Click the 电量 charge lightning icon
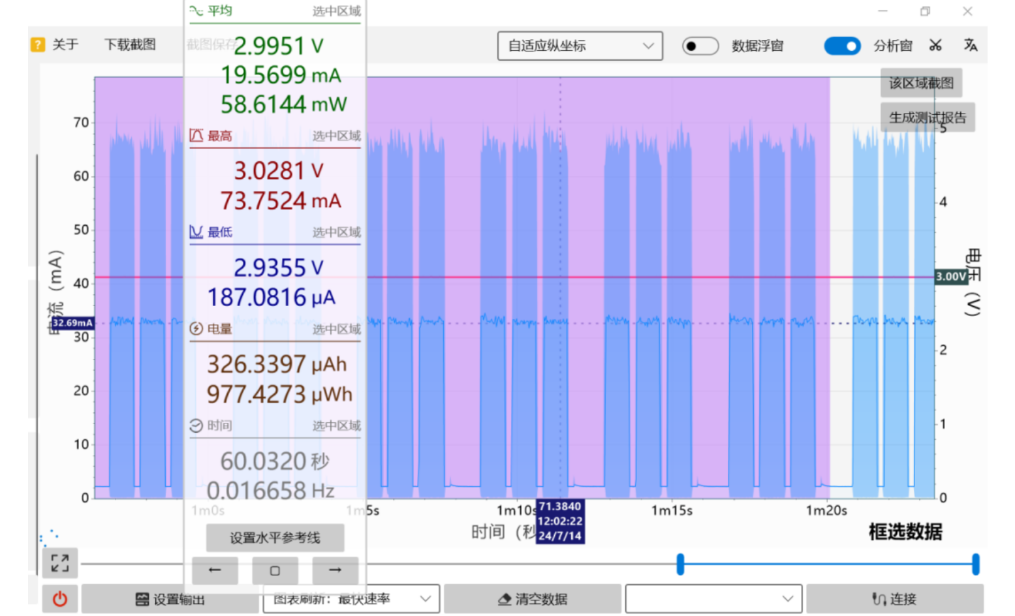 pos(196,328)
